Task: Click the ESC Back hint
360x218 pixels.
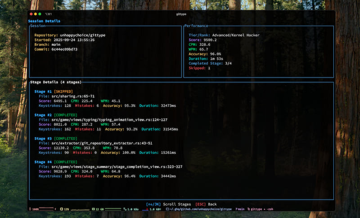Action: (206, 204)
